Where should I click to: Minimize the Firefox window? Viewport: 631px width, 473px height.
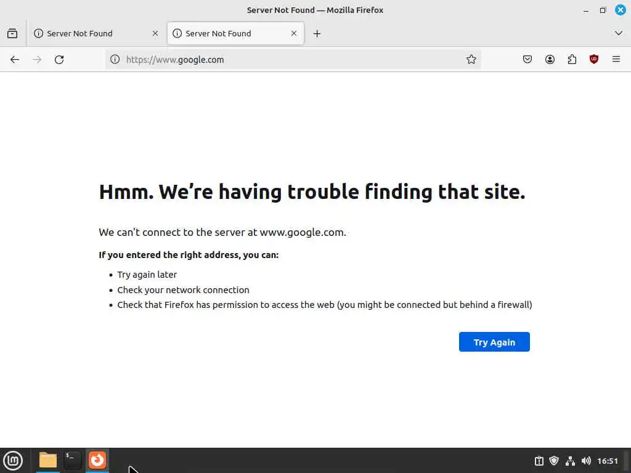click(586, 10)
